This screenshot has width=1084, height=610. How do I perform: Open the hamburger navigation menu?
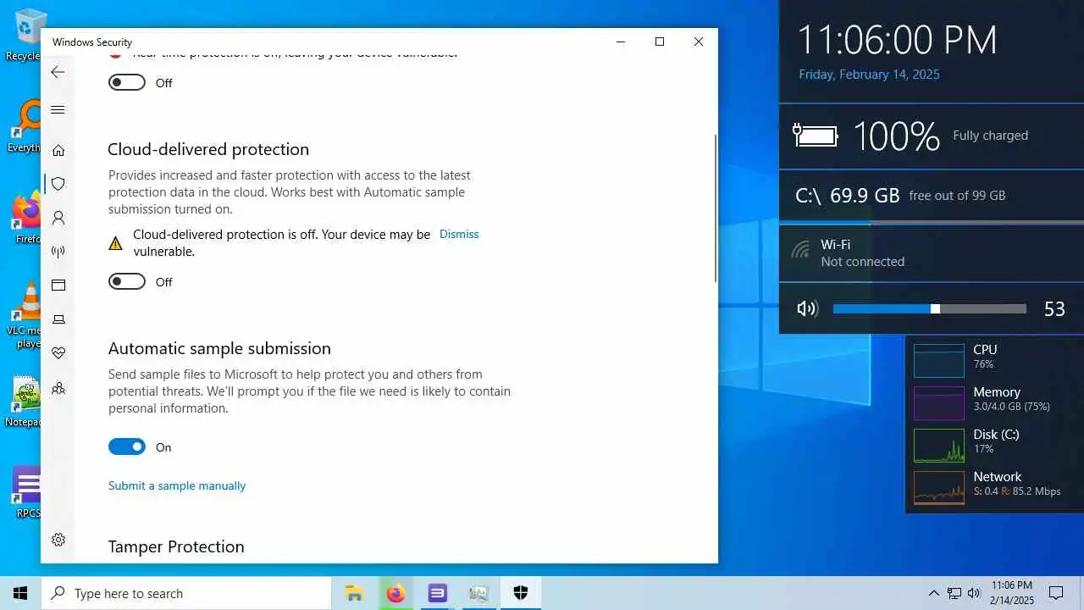pos(58,109)
